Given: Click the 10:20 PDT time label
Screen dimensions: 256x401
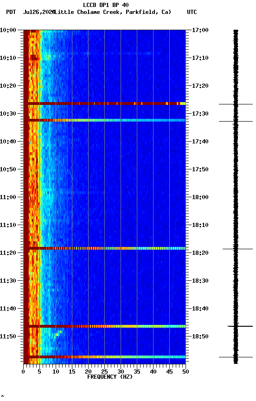Looking at the screenshot, I should 8,86.
